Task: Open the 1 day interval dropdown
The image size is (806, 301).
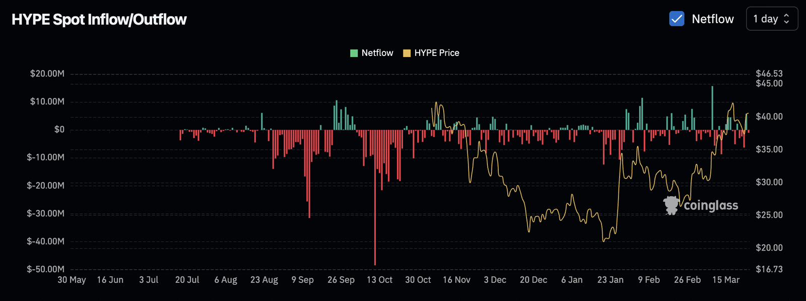Action: (x=771, y=19)
